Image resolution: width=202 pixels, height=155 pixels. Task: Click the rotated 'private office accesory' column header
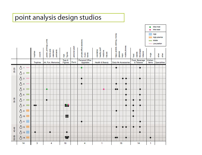click(x=82, y=48)
